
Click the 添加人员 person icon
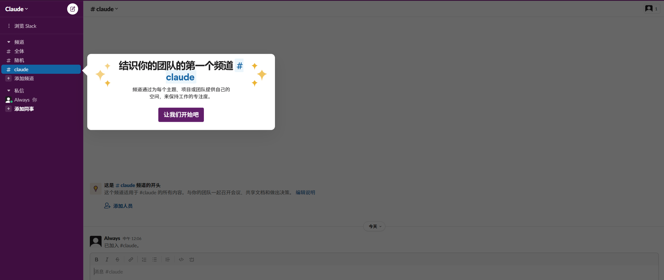coord(107,206)
